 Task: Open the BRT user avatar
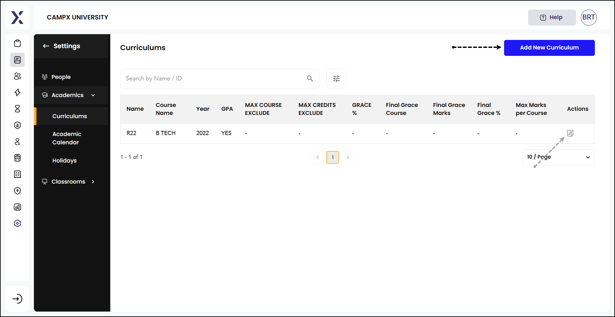coord(588,18)
